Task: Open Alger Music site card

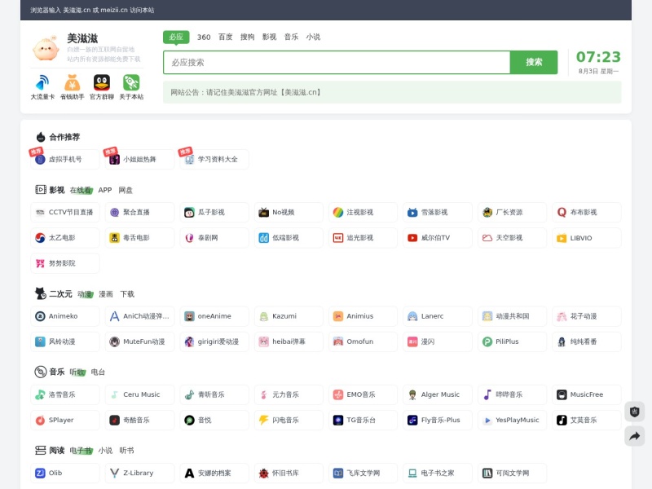Action: pos(438,394)
